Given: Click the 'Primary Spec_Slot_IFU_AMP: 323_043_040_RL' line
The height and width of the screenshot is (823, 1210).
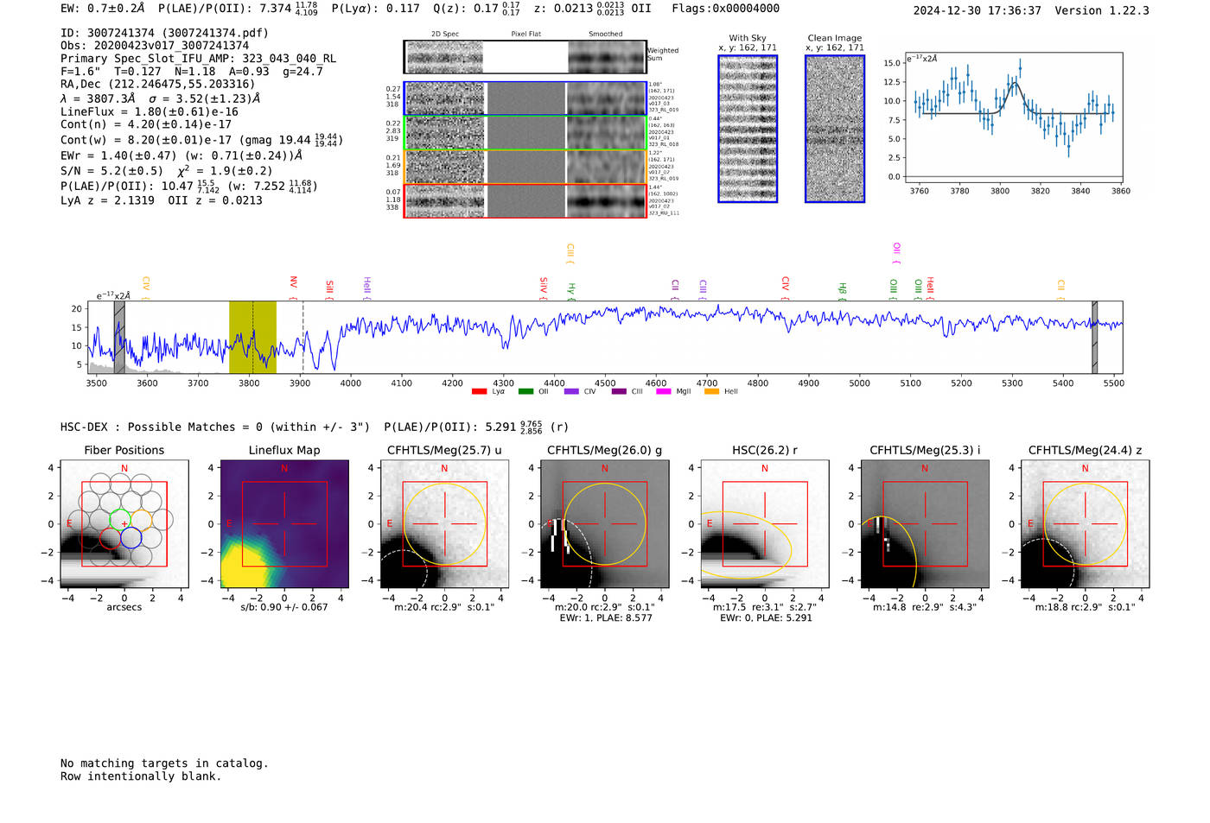Looking at the screenshot, I should coord(199,59).
